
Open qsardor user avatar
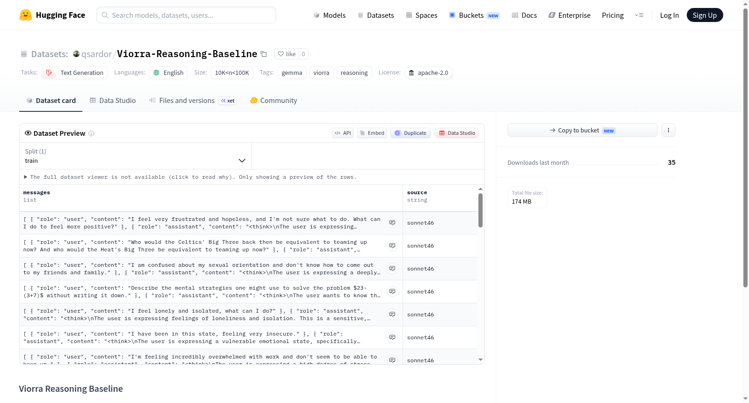point(76,54)
